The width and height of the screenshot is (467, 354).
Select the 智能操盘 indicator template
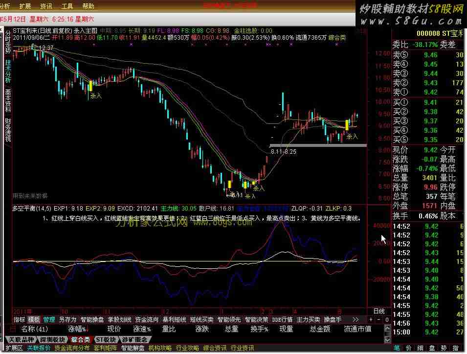92,319
